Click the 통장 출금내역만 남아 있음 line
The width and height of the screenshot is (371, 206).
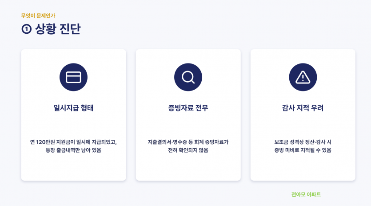pos(73,150)
